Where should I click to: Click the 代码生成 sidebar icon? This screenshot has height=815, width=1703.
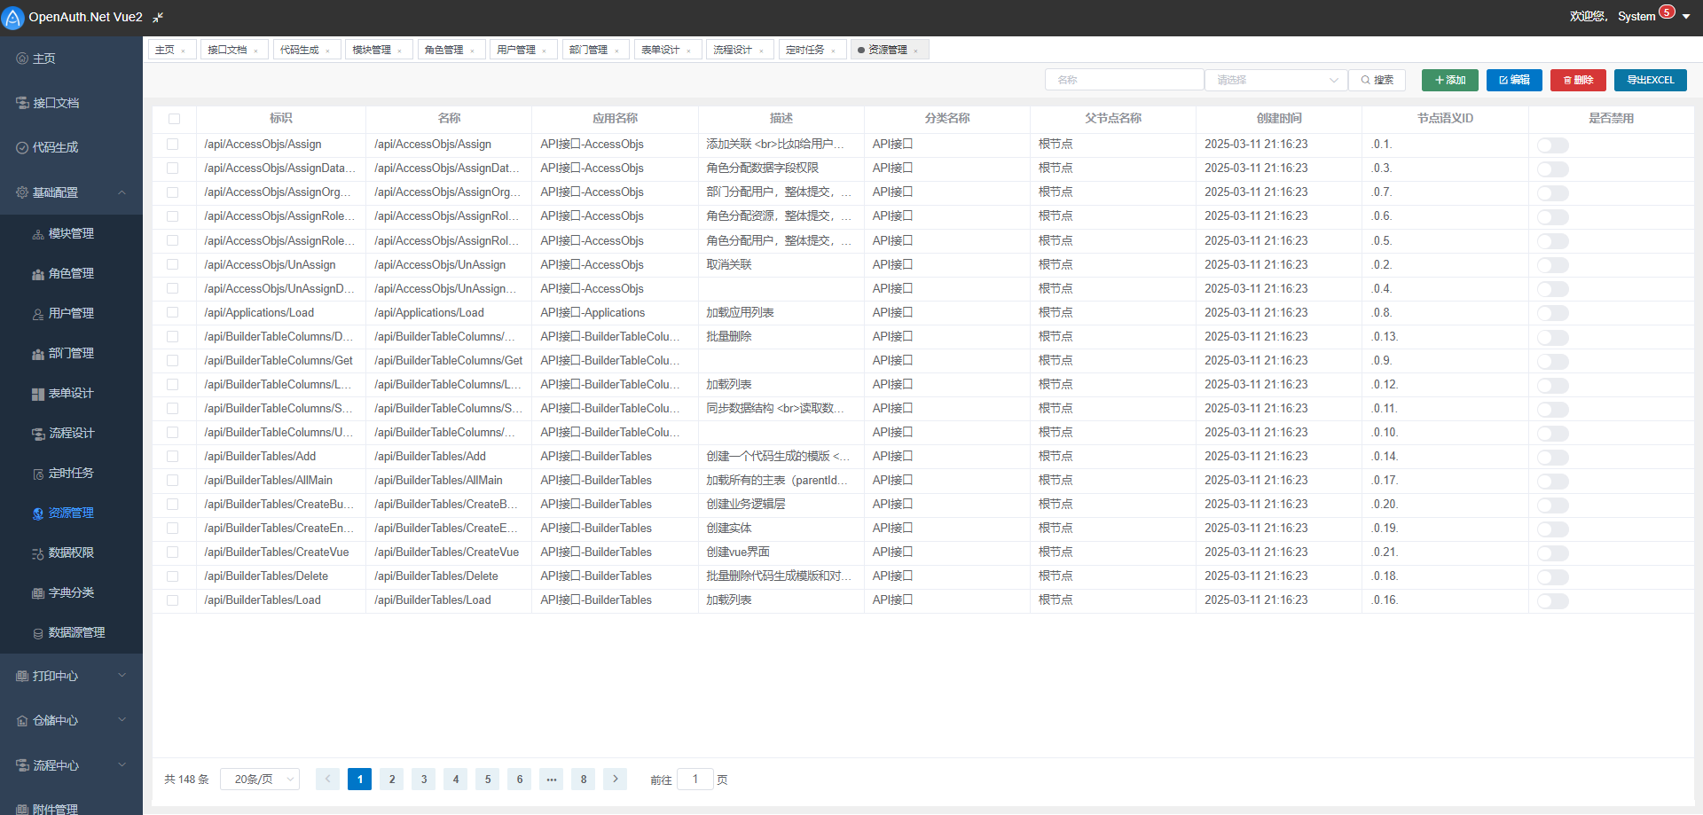point(22,148)
